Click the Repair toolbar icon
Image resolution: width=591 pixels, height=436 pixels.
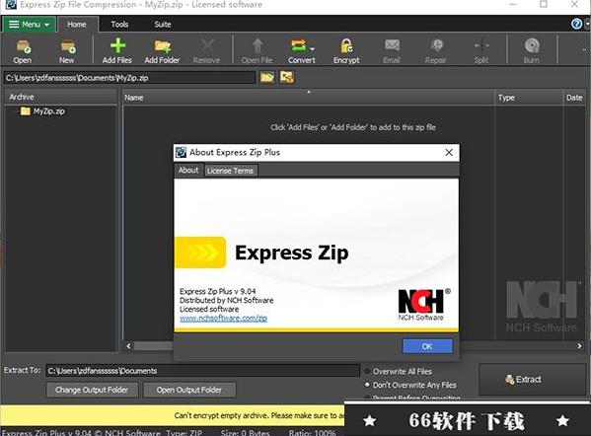pyautogui.click(x=436, y=51)
